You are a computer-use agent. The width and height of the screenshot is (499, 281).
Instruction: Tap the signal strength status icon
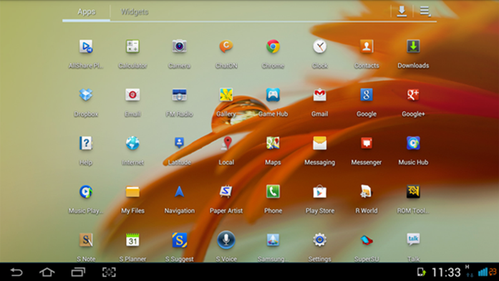pyautogui.click(x=483, y=272)
